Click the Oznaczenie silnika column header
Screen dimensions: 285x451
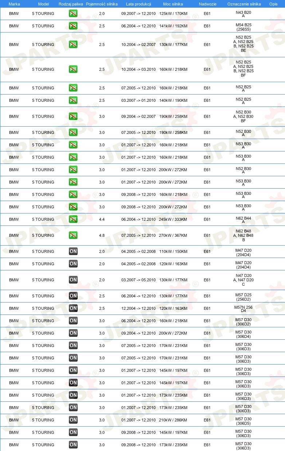[244, 4]
